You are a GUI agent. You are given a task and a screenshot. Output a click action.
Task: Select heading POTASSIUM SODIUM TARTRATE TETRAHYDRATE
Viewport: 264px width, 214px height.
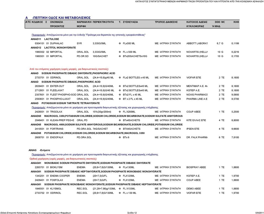pos(71,103)
